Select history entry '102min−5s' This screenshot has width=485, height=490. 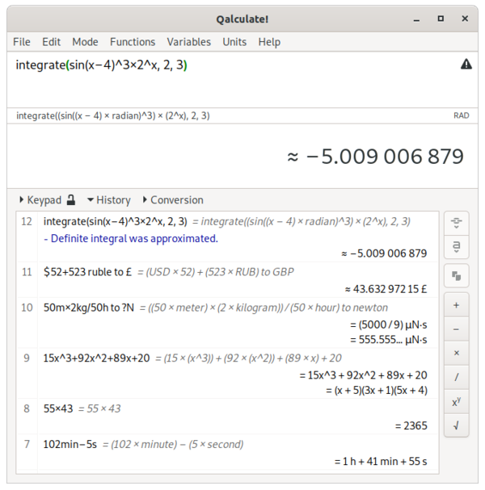tap(70, 444)
